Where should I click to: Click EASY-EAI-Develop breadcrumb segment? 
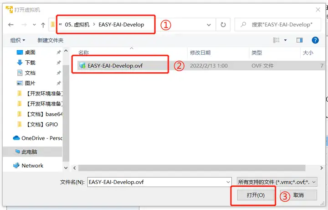[121, 25]
